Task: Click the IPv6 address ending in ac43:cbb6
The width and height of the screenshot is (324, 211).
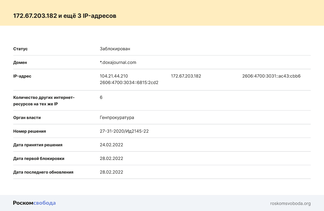Action: (271, 76)
